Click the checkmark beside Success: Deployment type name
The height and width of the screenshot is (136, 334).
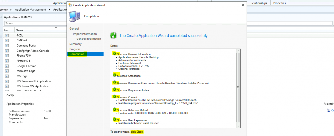pyautogui.click(x=115, y=82)
